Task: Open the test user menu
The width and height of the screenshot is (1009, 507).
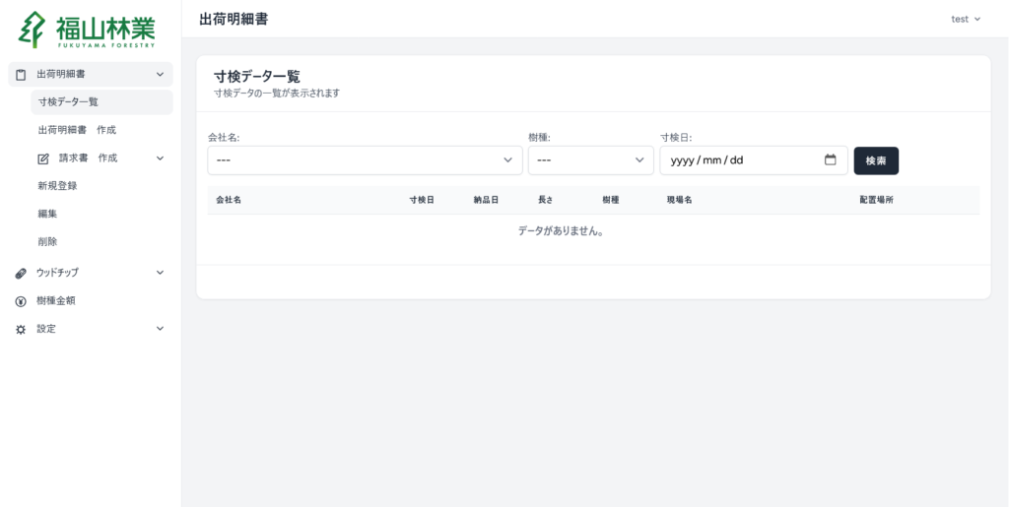Action: click(x=966, y=19)
